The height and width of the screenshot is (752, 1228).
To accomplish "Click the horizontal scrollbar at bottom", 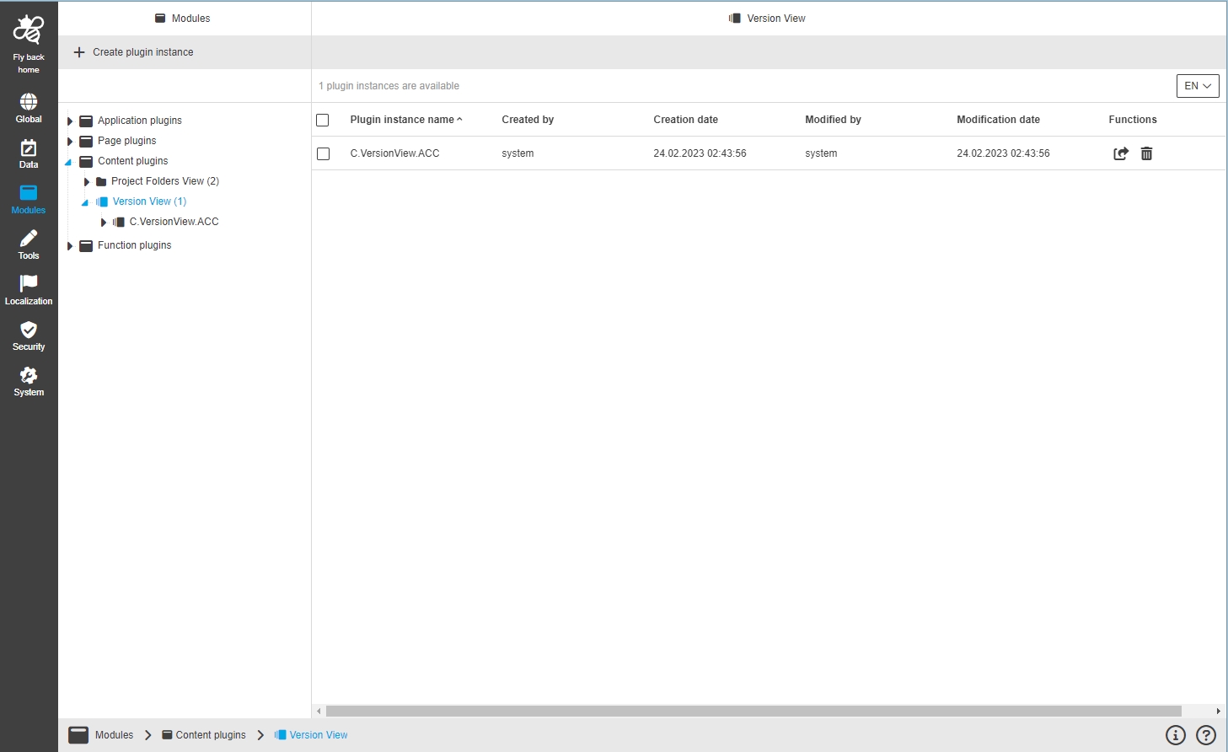I will coord(753,712).
